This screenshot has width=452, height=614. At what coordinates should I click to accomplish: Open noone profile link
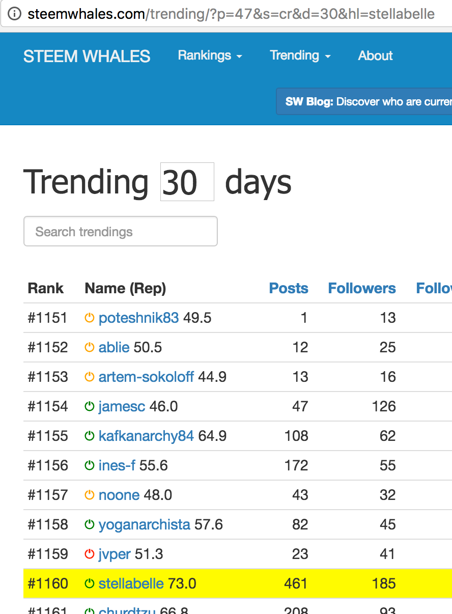tap(119, 495)
